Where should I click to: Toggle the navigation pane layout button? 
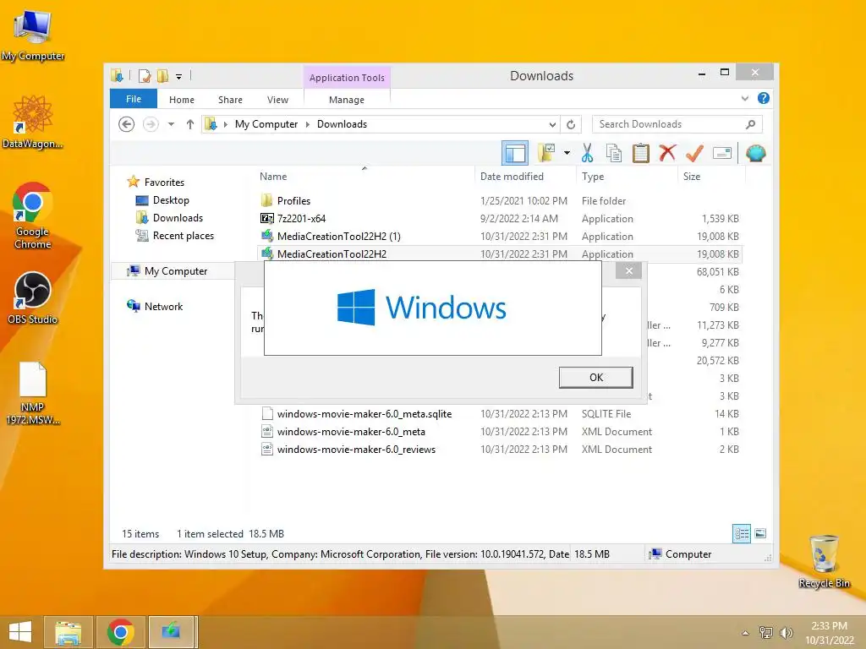click(515, 153)
